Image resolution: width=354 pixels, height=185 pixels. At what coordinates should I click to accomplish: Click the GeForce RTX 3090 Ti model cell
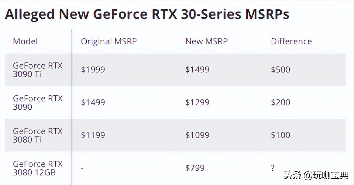tap(38, 70)
